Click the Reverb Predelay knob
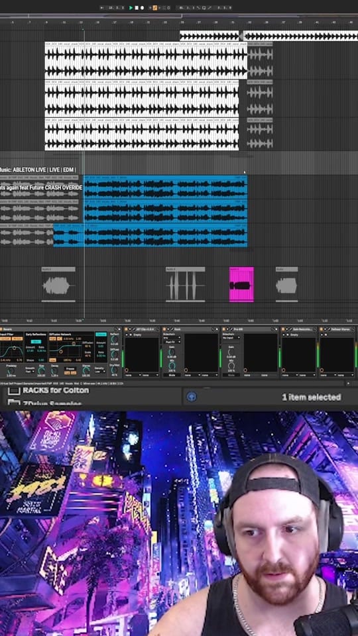This screenshot has height=636, width=358. (x=10, y=371)
